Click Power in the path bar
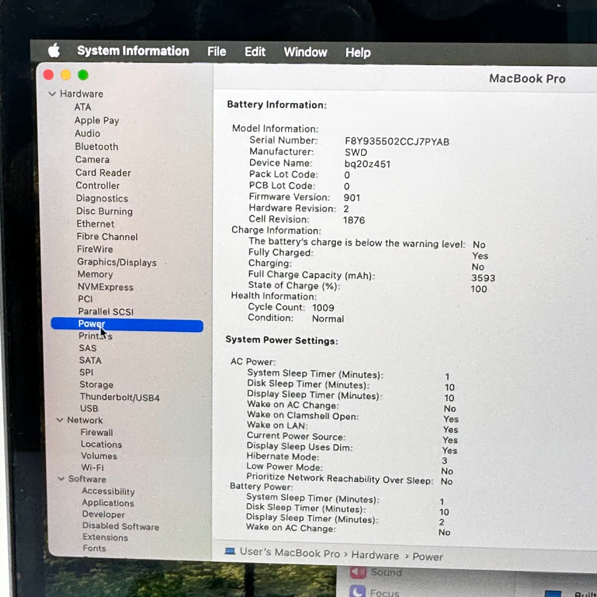 tap(428, 557)
